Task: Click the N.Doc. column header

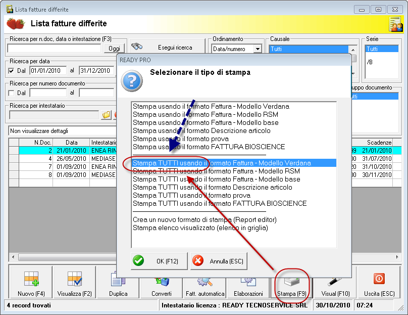Action: click(36, 143)
